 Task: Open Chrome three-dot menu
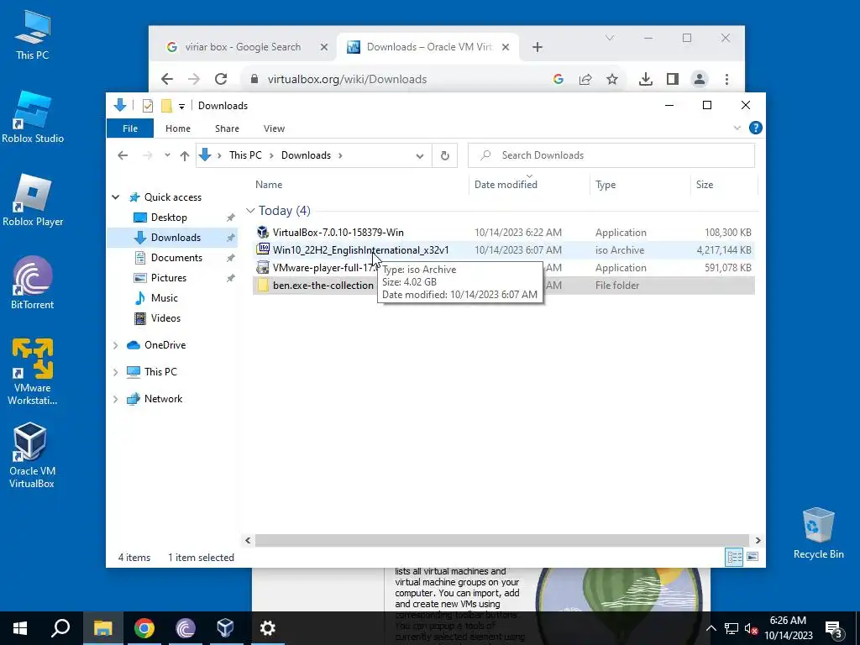[x=726, y=79]
